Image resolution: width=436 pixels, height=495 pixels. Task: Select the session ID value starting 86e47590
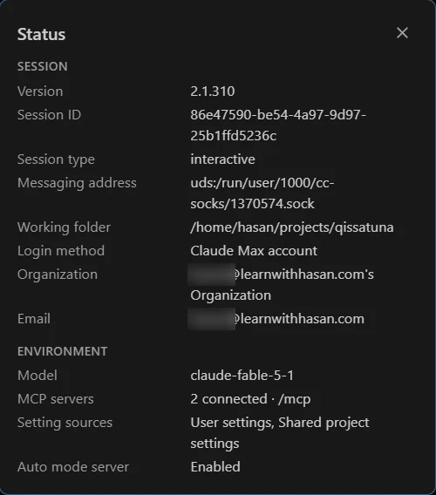(x=278, y=125)
